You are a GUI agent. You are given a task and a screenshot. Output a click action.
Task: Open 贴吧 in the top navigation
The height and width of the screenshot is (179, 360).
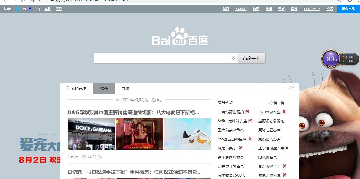[282, 9]
